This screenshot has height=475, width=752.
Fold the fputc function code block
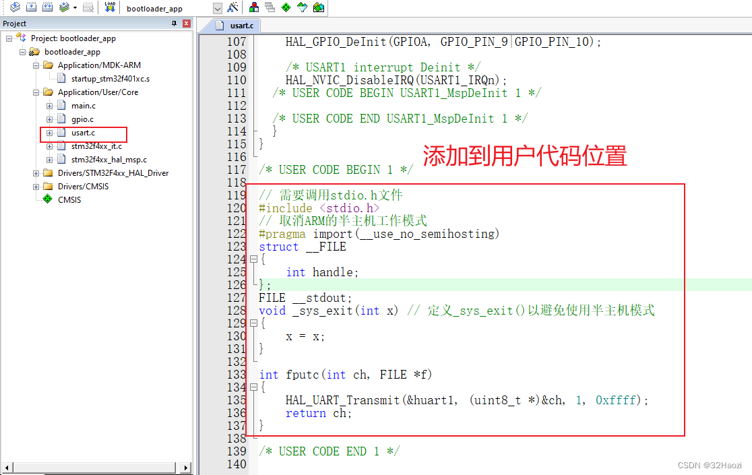[x=253, y=387]
